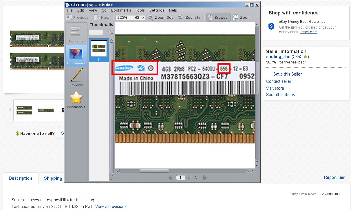
Task: Click the Contact seller link
Action: coord(279,81)
